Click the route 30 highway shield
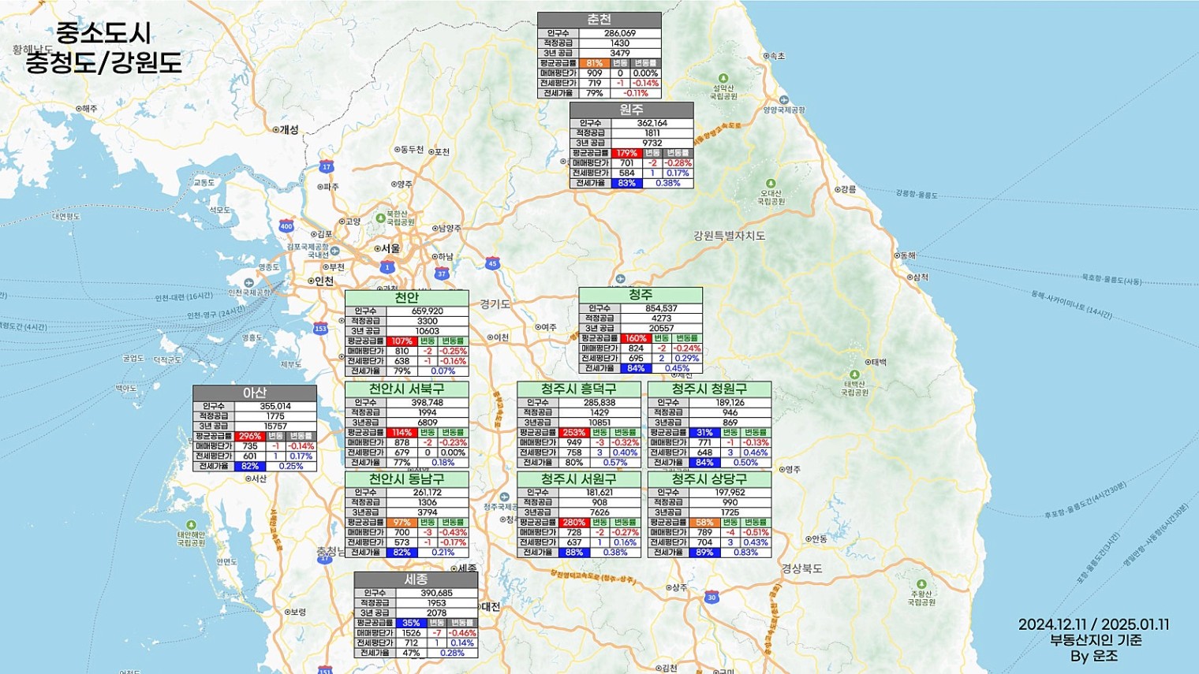Image resolution: width=1199 pixels, height=674 pixels. (x=712, y=597)
